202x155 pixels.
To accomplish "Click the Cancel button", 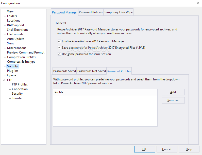I will tap(167, 149).
